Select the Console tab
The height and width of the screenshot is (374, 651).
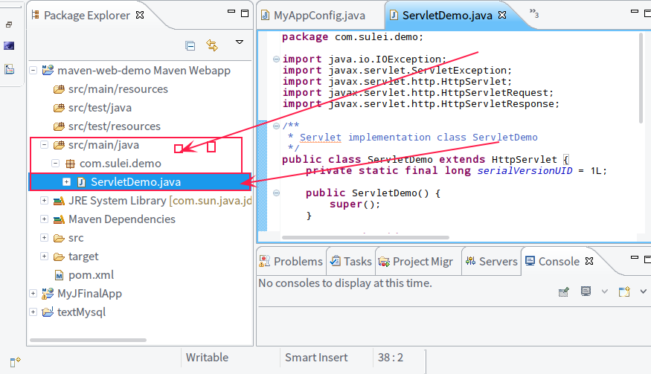553,262
